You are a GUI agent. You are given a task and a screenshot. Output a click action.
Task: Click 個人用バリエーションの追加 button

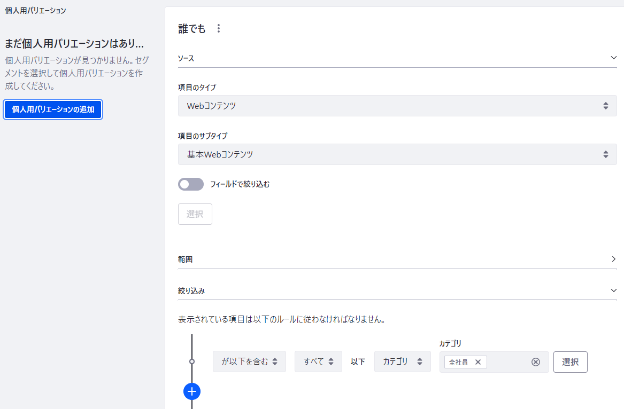click(x=53, y=109)
